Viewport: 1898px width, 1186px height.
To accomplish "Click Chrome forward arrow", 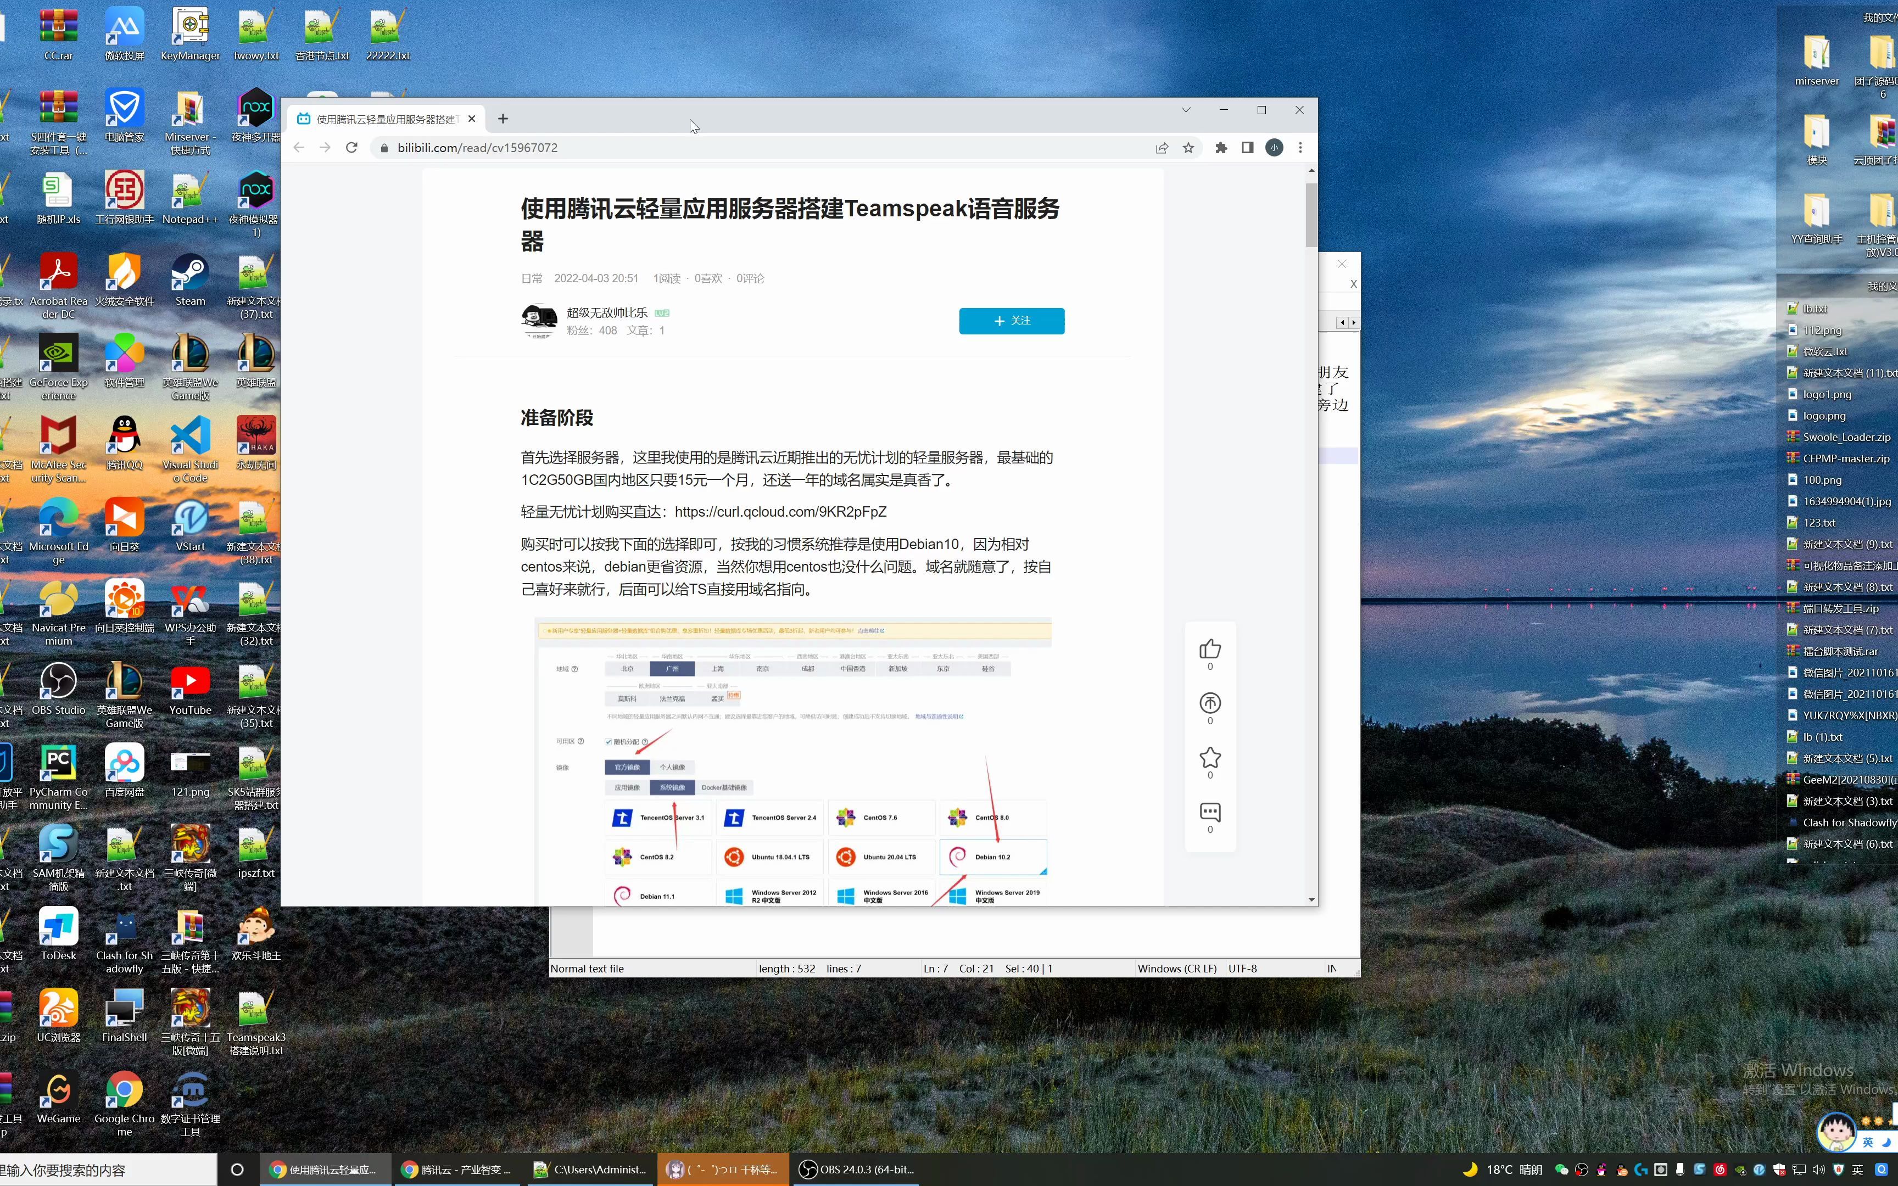I will click(325, 148).
